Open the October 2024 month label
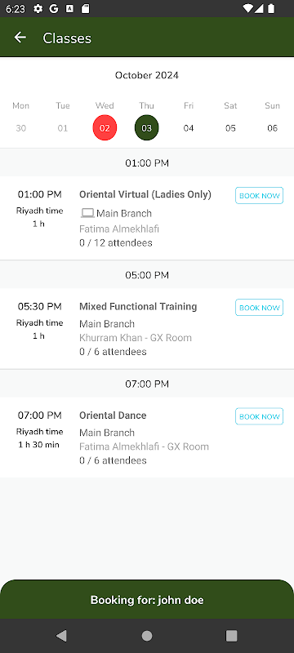Image resolution: width=294 pixels, height=653 pixels. (x=146, y=75)
